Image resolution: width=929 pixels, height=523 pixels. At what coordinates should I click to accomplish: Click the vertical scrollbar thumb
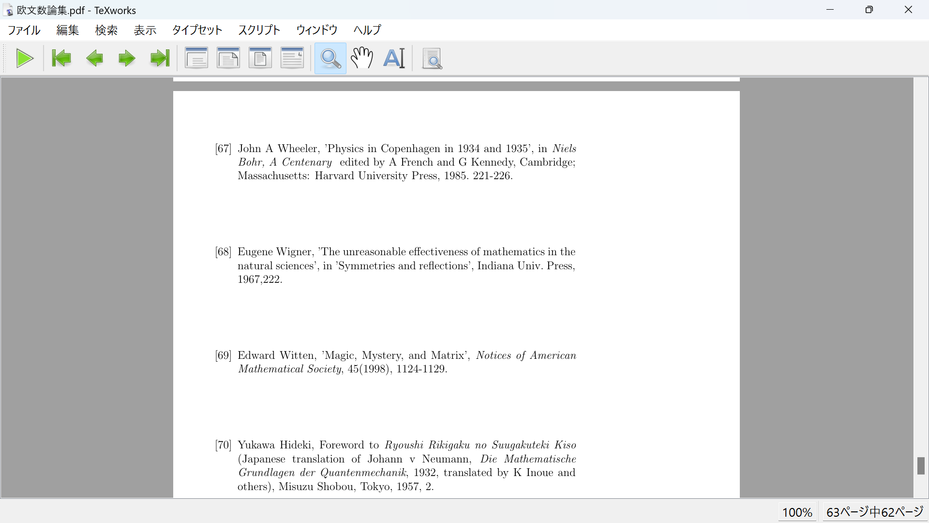pos(921,466)
